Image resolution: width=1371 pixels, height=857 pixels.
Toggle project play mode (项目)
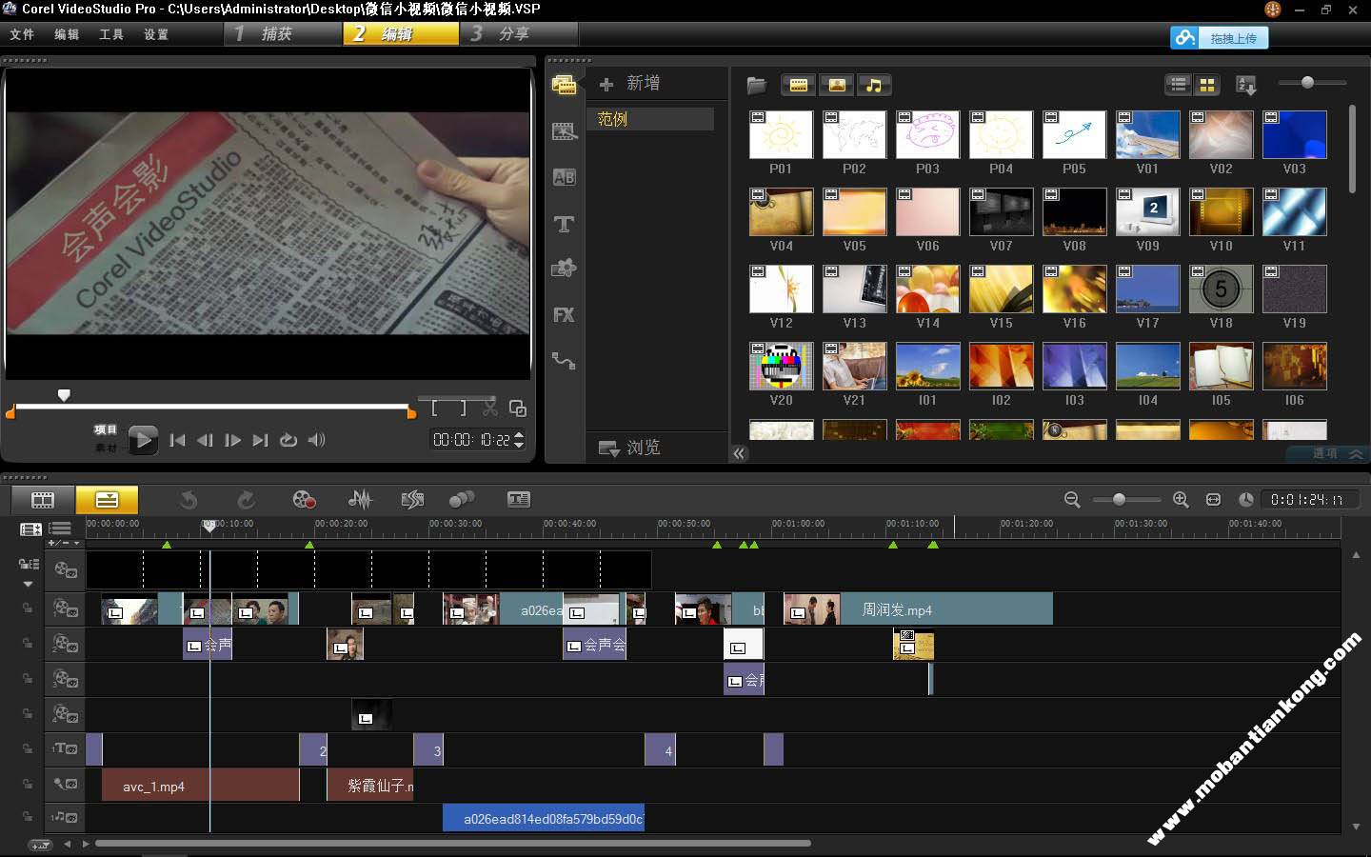click(106, 429)
